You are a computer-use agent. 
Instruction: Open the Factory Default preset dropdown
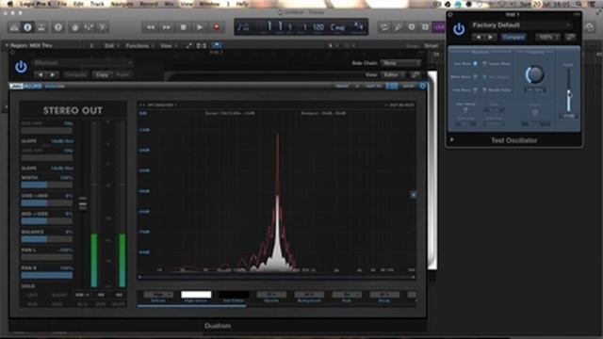click(521, 25)
